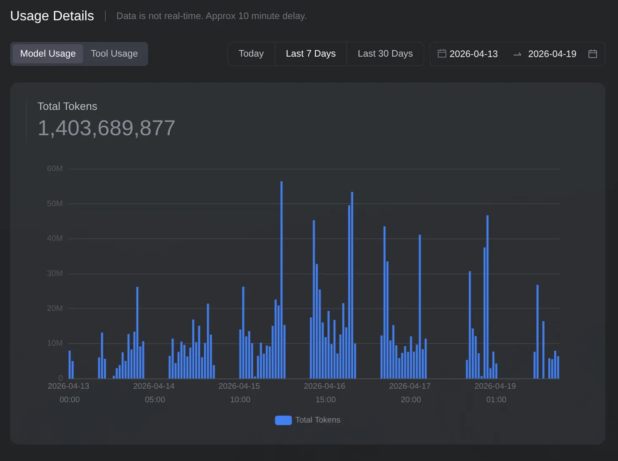618x461 pixels.
Task: Click the Today filter
Action: tap(251, 54)
